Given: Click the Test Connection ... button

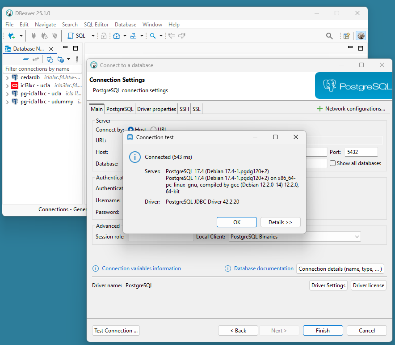Looking at the screenshot, I should click(116, 330).
